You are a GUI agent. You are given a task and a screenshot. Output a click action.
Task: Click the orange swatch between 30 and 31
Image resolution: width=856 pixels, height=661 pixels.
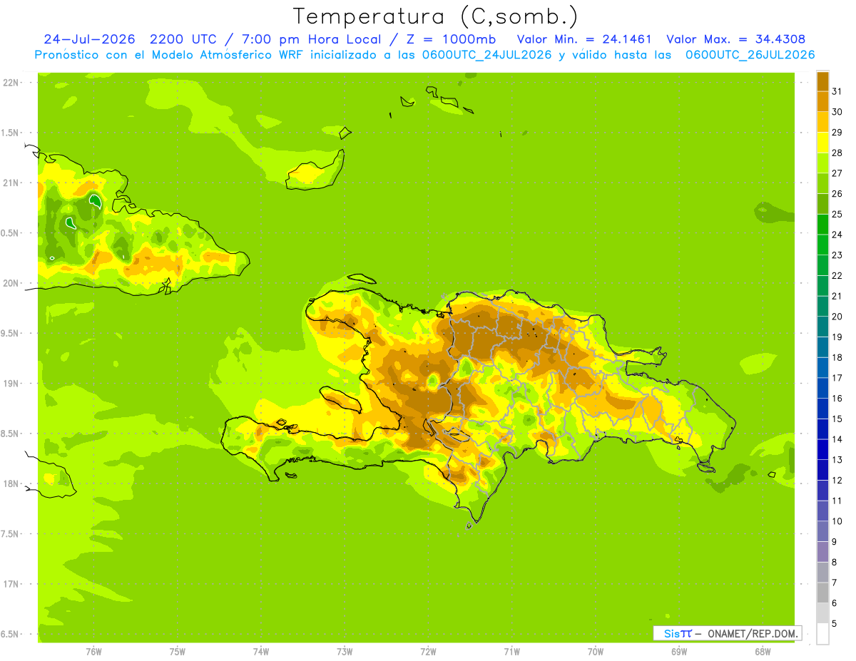click(x=822, y=101)
